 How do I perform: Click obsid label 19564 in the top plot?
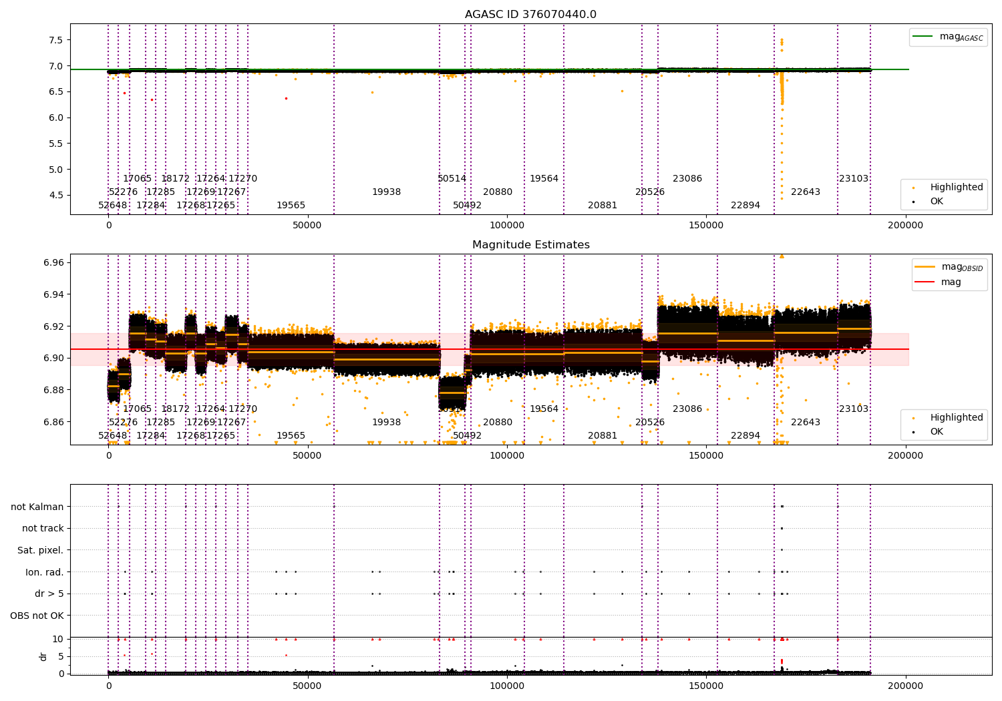(x=544, y=179)
